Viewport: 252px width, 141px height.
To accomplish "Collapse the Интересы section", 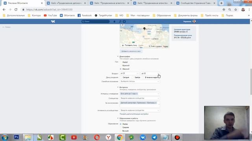I will [x=124, y=87].
